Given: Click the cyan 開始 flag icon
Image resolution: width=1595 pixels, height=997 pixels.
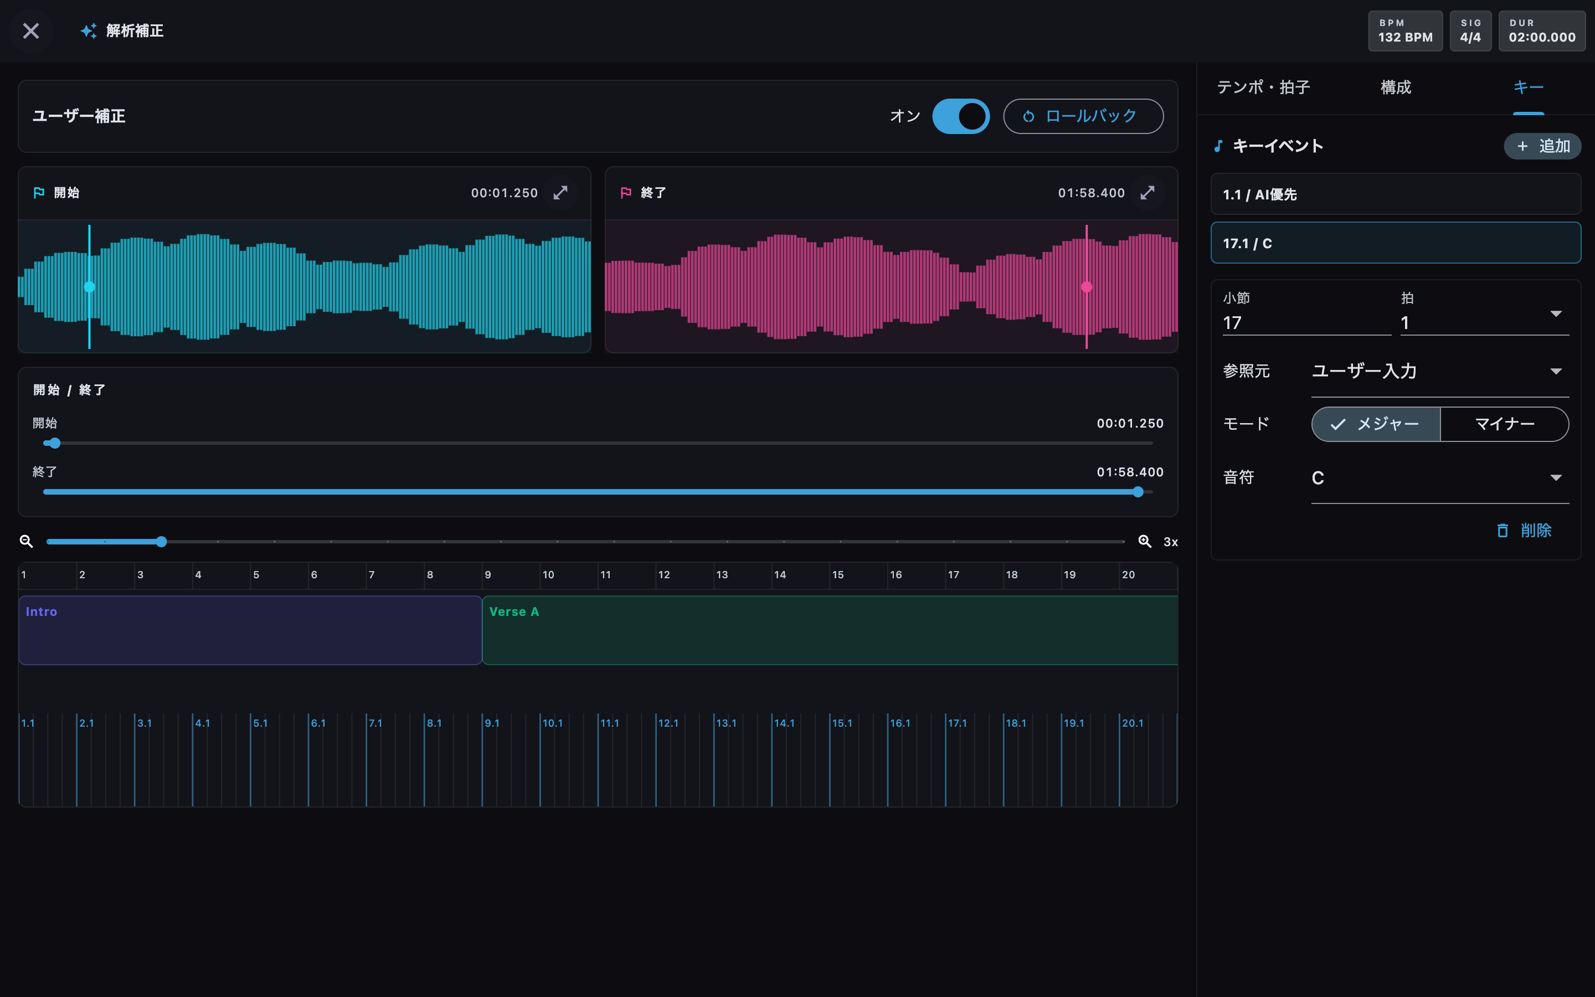Looking at the screenshot, I should (x=39, y=193).
